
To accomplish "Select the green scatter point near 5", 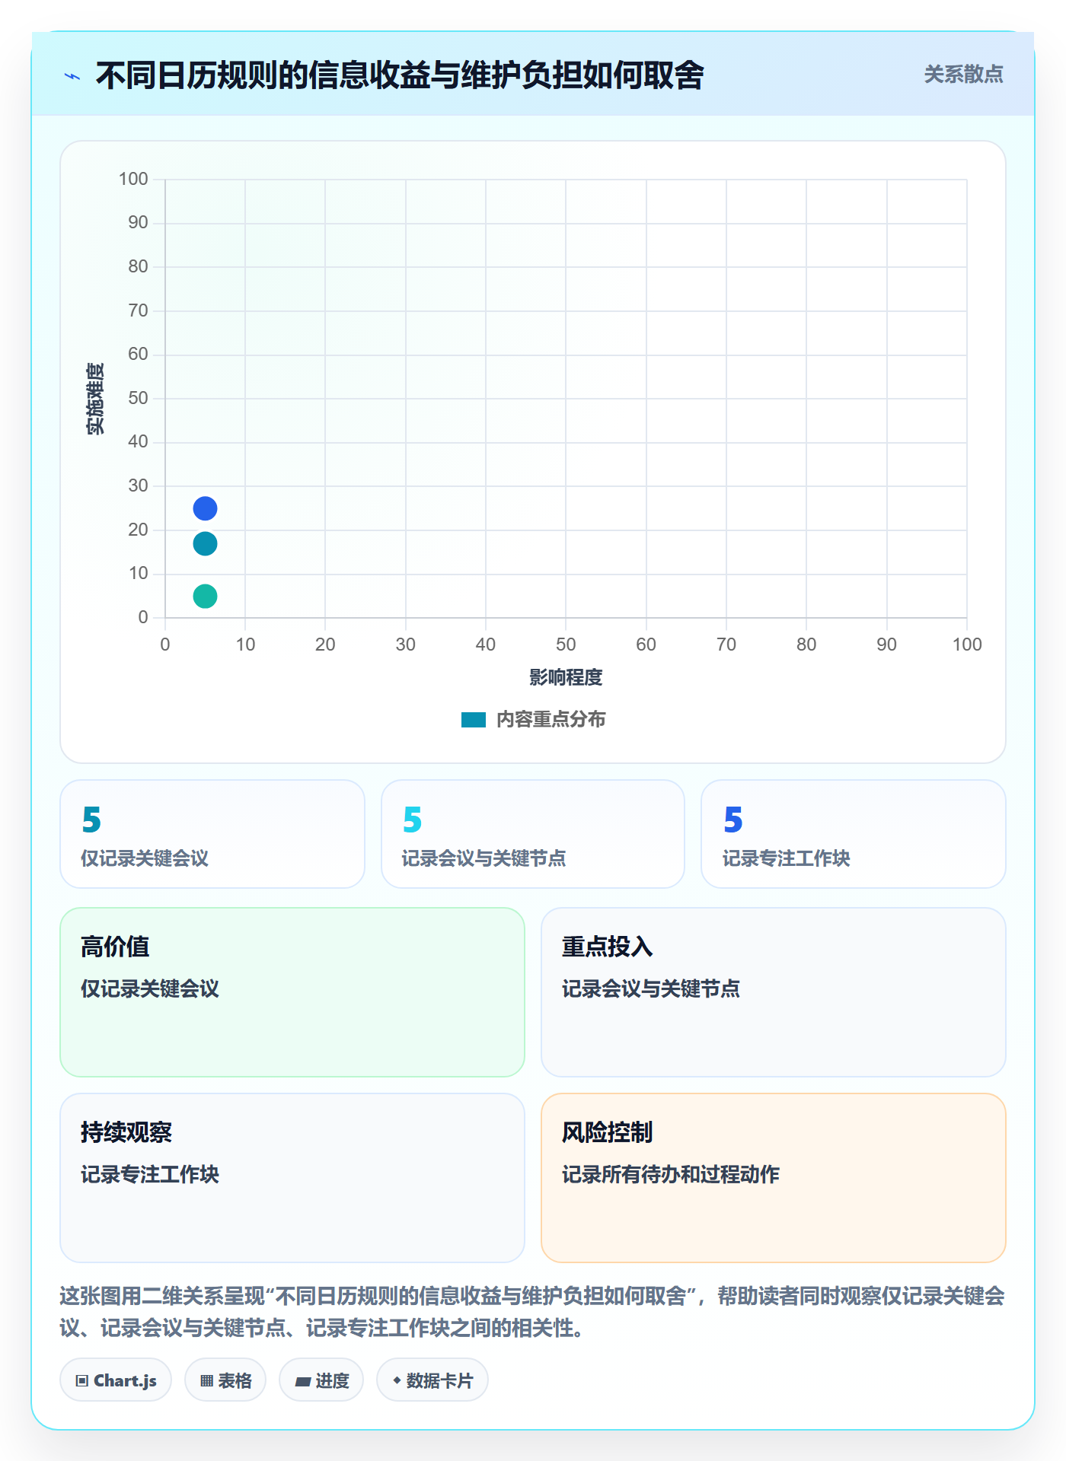I will (x=205, y=597).
